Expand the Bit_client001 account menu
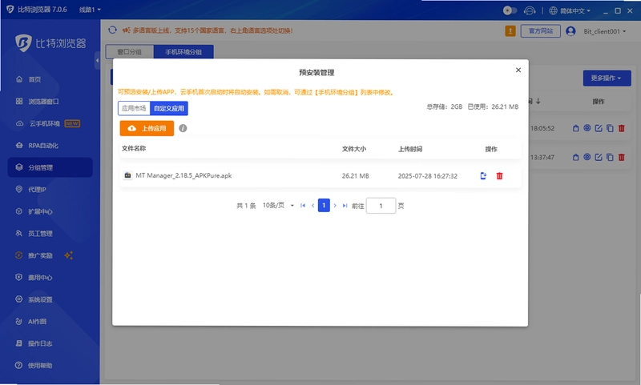 [x=605, y=31]
